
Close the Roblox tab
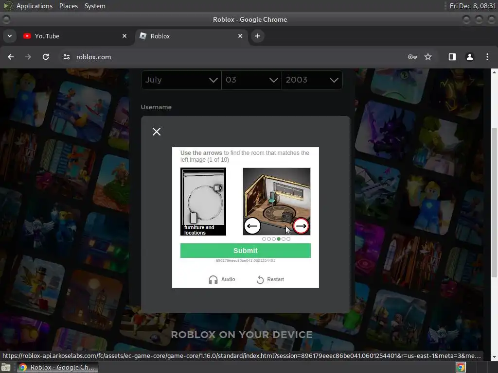(240, 36)
